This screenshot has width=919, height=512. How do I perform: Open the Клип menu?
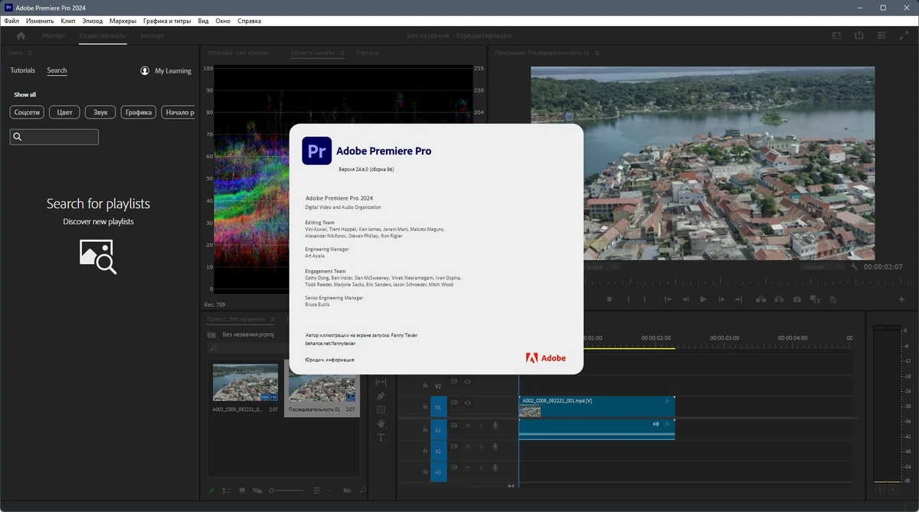pyautogui.click(x=67, y=21)
